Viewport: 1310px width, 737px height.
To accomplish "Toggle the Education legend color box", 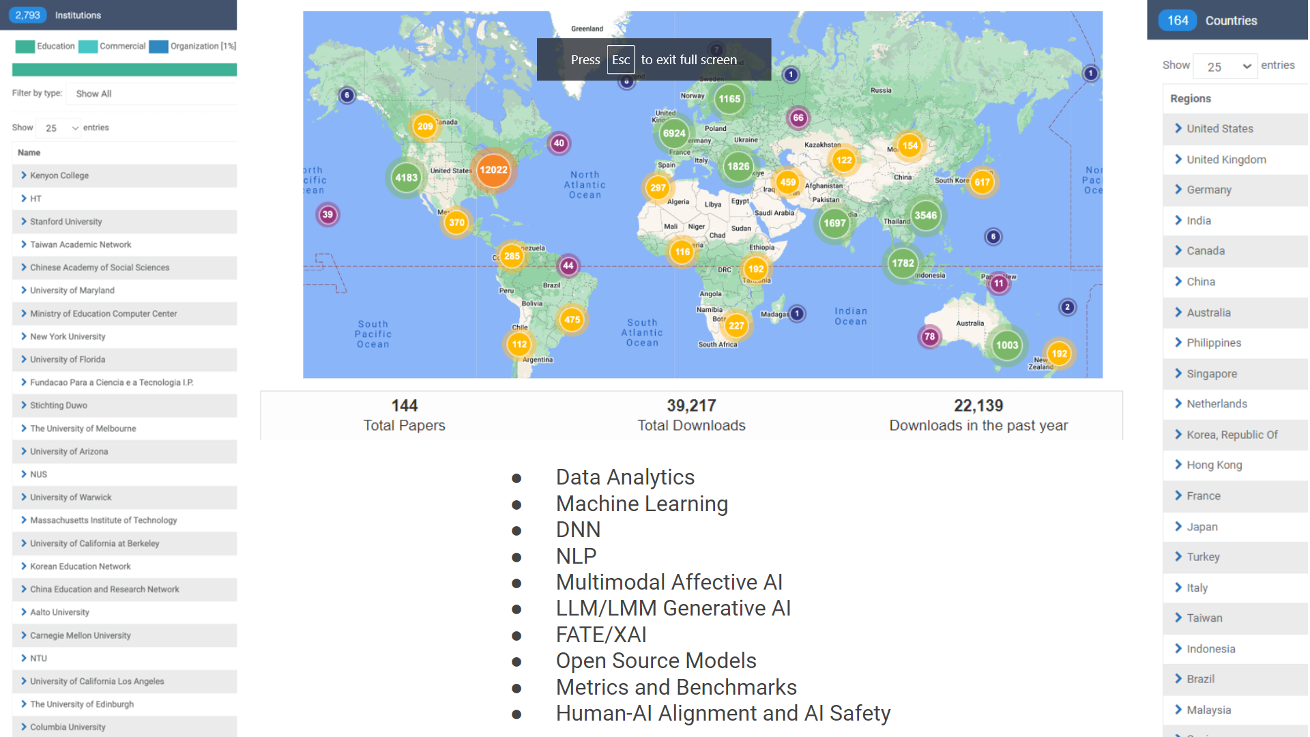I will 25,46.
